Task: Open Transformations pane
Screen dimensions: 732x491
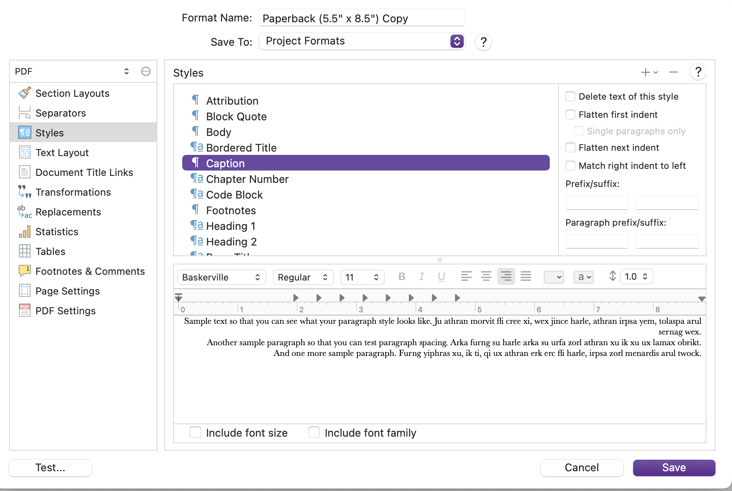Action: (83, 192)
